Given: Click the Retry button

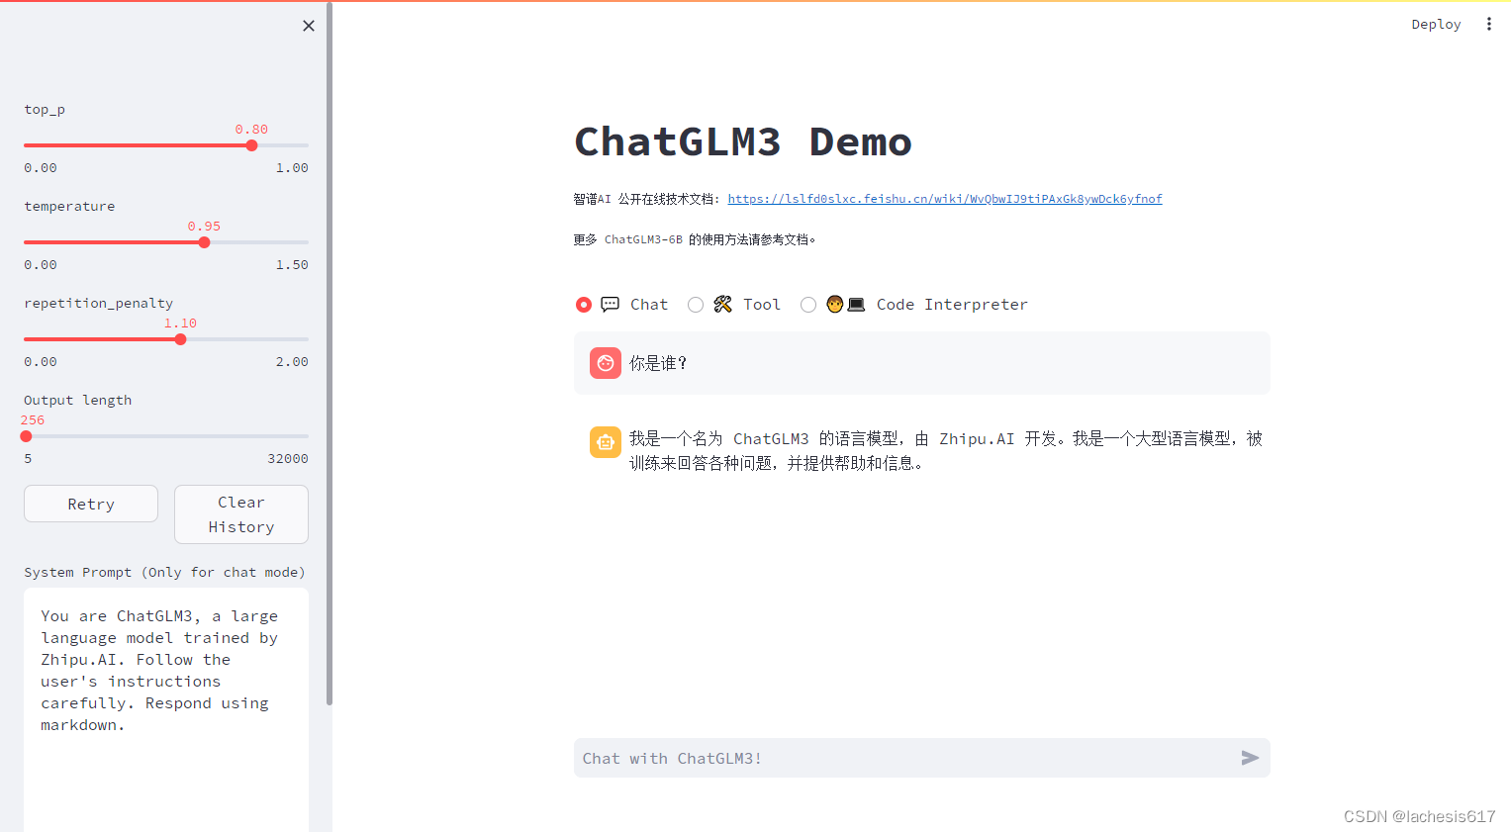Looking at the screenshot, I should click(x=91, y=504).
